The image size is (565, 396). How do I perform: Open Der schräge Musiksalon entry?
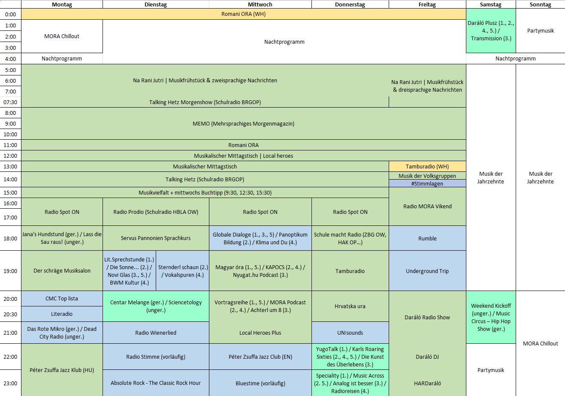point(62,271)
